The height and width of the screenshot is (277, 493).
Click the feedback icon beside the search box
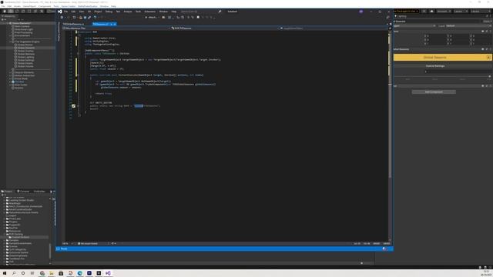pyautogui.click(x=220, y=12)
